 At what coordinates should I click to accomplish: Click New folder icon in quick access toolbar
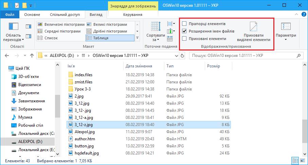click(24, 5)
